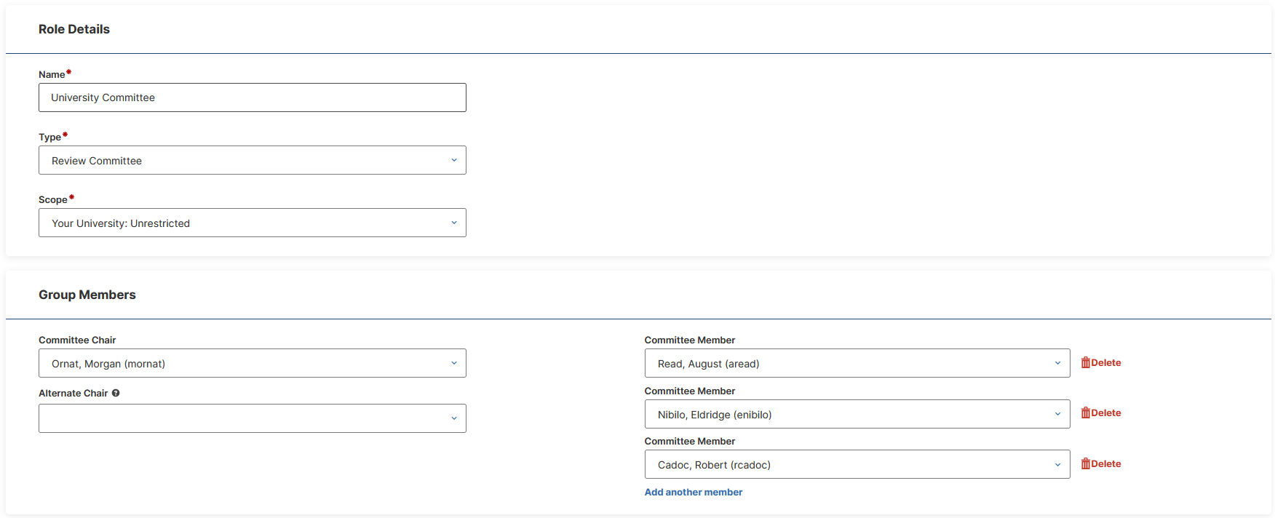Click the Role Details heading
This screenshot has width=1275, height=518.
tap(74, 29)
